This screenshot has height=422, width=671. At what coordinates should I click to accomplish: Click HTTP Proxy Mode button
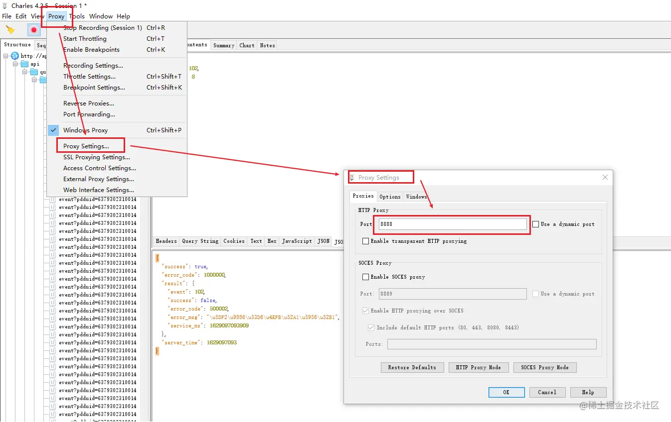479,368
